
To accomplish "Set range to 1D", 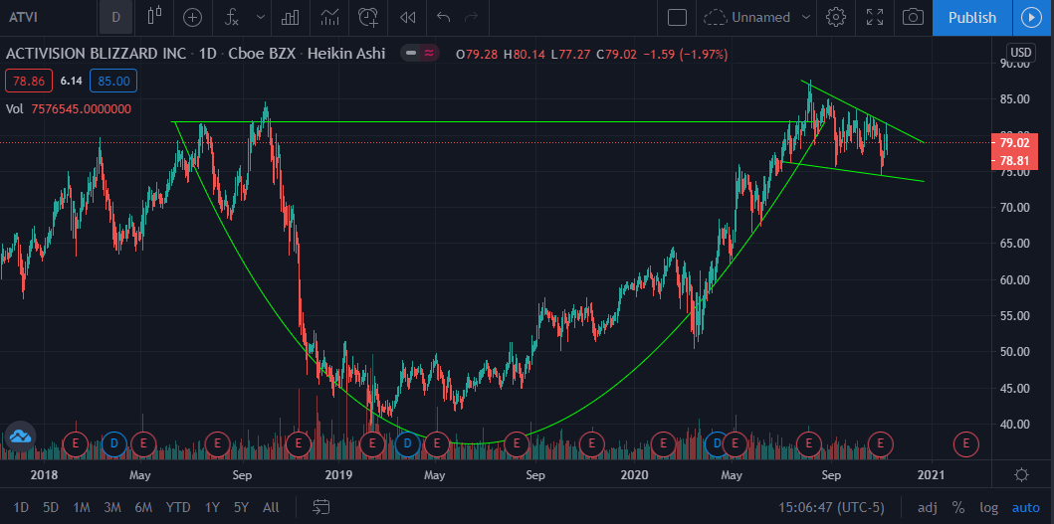I will (x=22, y=507).
